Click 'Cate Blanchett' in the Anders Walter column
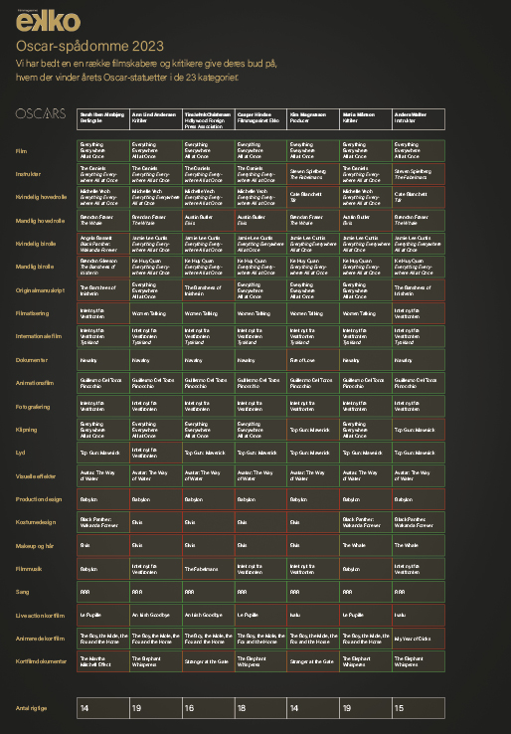Screen dimensions: 511x734 pyautogui.click(x=419, y=197)
